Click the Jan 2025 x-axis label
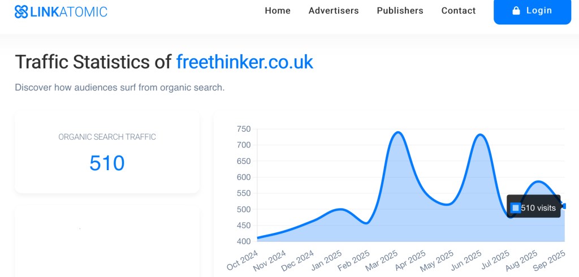579x277 pixels. [x=327, y=261]
